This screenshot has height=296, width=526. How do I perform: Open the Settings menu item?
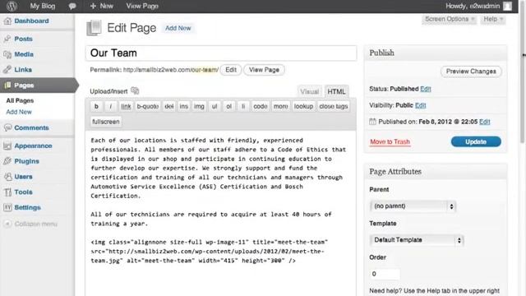point(27,207)
